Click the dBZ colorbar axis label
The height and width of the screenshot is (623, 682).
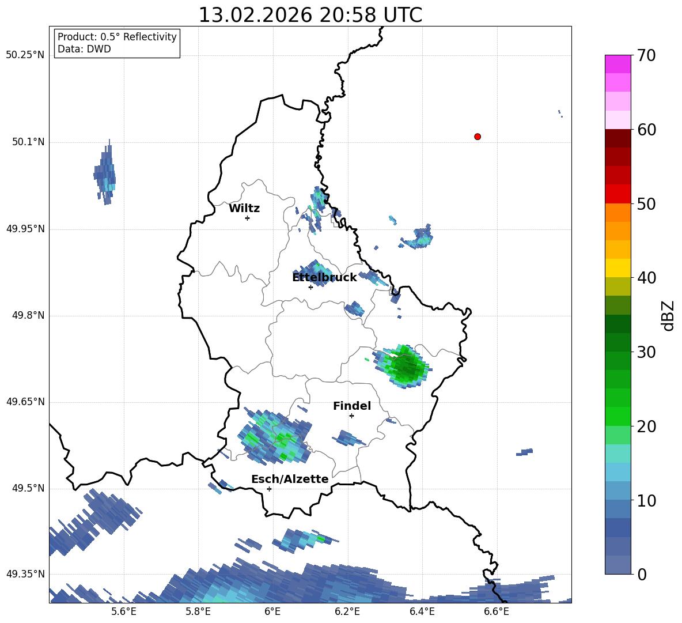tap(668, 315)
